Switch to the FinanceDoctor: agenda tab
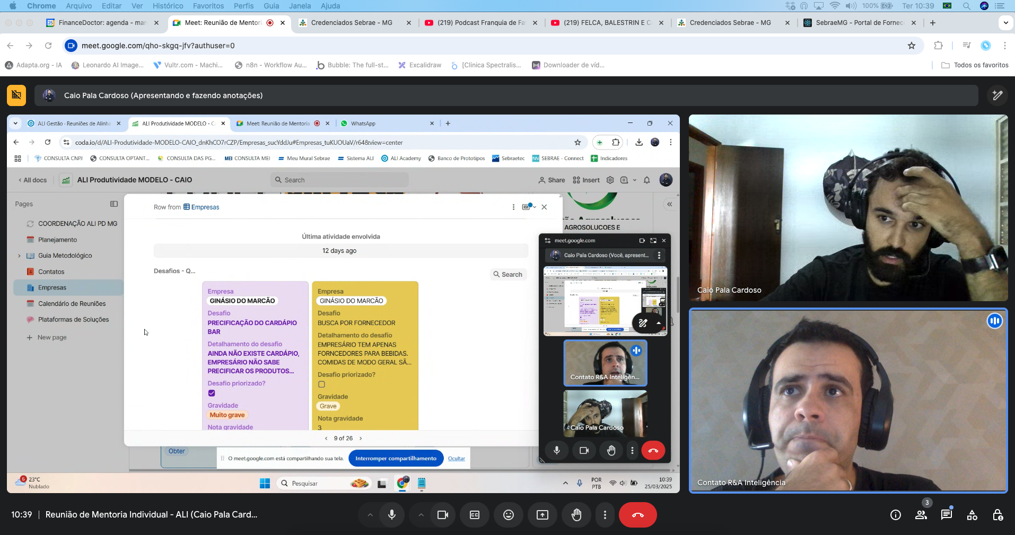1015x535 pixels. pos(103,23)
